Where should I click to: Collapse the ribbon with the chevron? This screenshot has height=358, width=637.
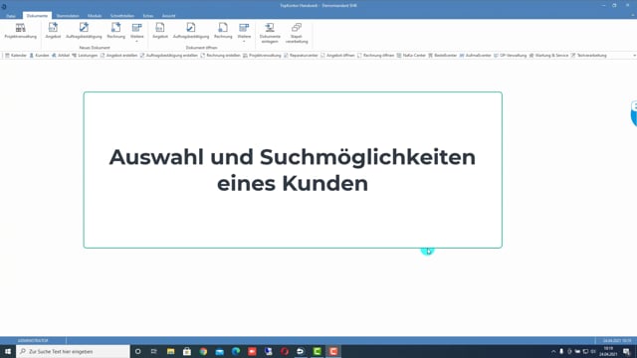coord(633,16)
